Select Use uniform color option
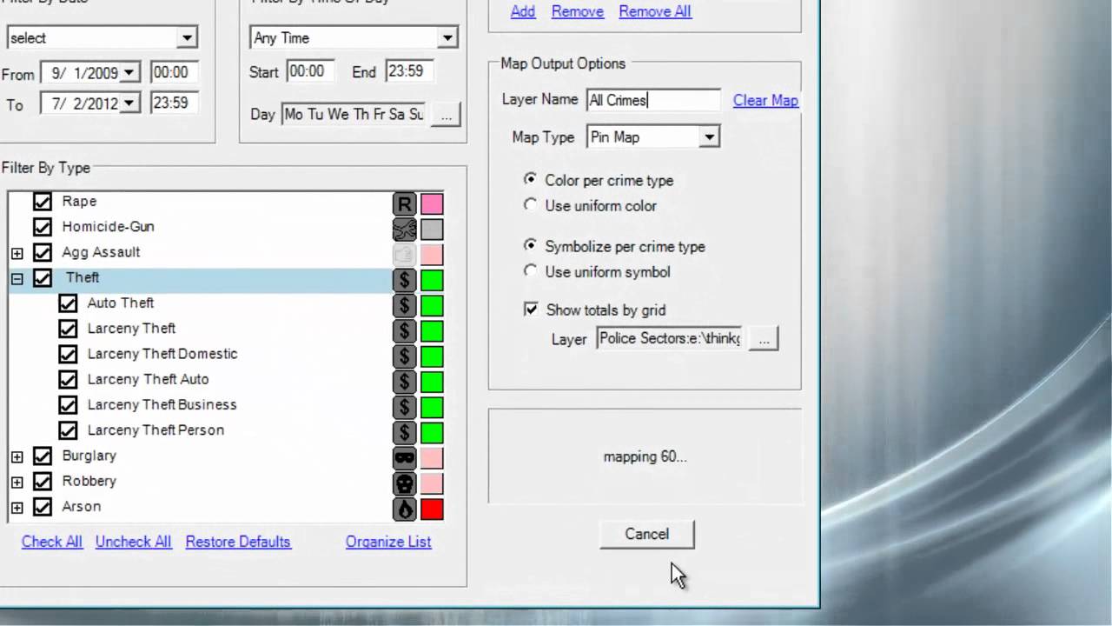1112x626 pixels. (530, 205)
